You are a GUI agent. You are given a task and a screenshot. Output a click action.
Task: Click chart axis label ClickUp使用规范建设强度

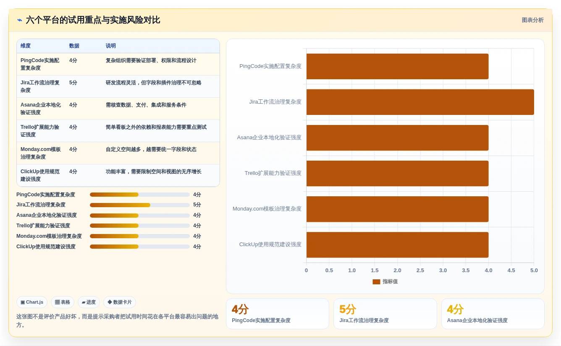270,245
